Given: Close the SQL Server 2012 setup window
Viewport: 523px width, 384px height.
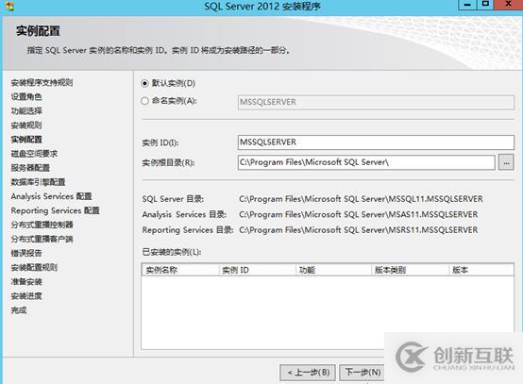Looking at the screenshot, I should point(508,5).
